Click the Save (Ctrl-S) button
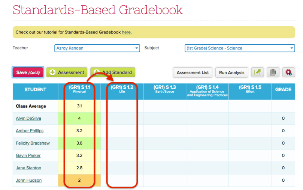 pyautogui.click(x=28, y=72)
